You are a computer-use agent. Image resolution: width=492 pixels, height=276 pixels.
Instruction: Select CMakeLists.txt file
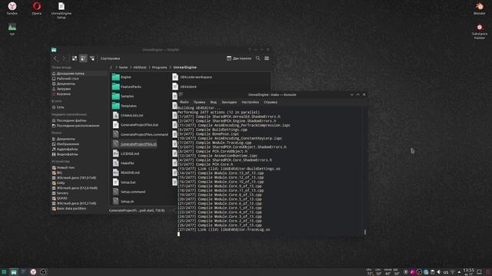128,116
